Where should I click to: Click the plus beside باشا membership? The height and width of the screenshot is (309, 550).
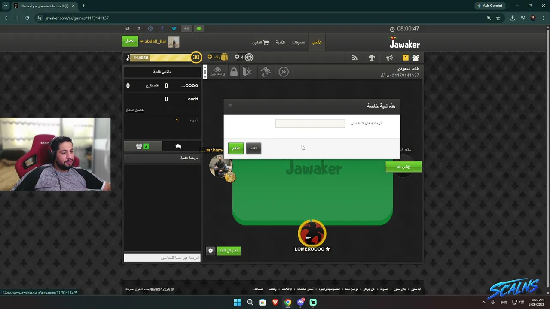[x=210, y=57]
